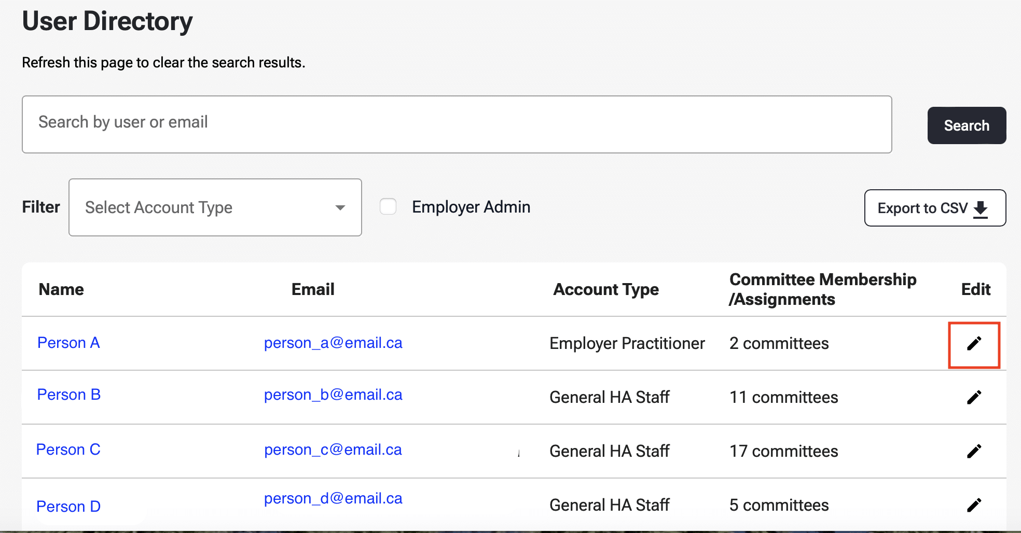Tick the Employer Admin checkbox
Screen dimensions: 1021x533
[388, 206]
